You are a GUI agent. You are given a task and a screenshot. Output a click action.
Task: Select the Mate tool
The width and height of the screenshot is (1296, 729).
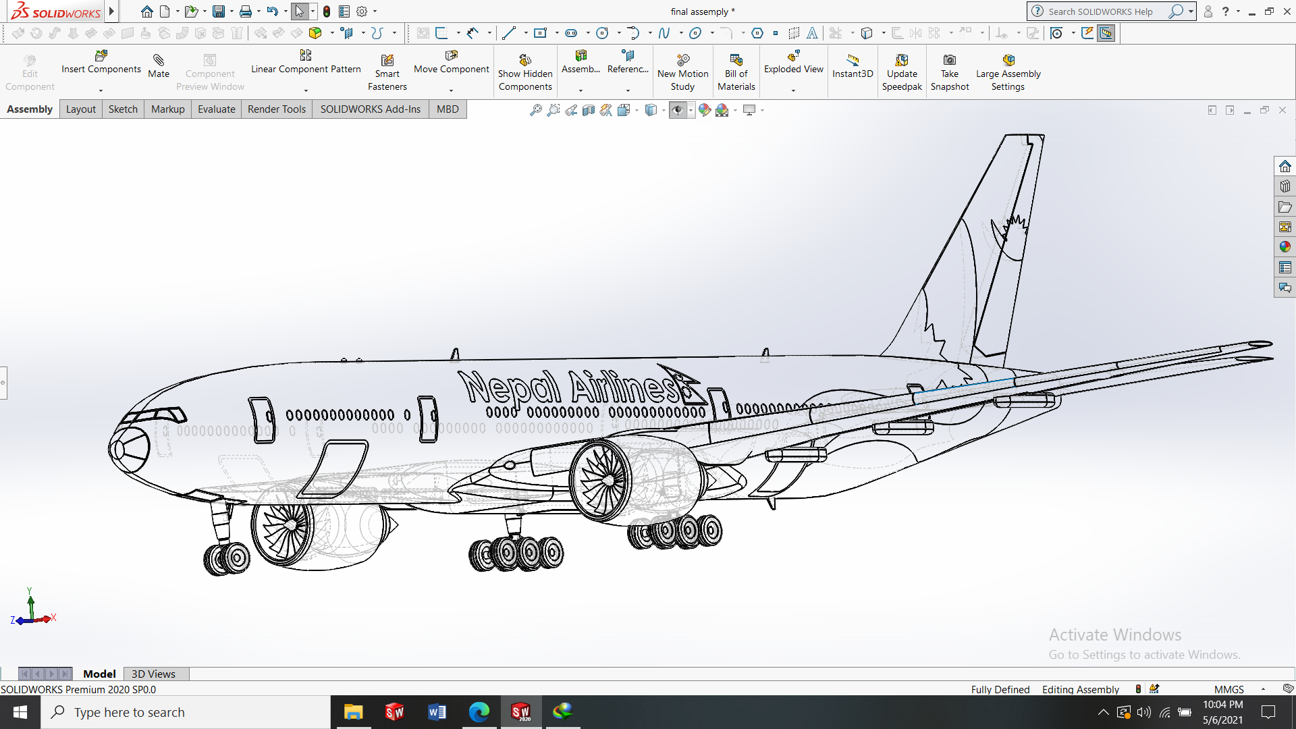159,67
